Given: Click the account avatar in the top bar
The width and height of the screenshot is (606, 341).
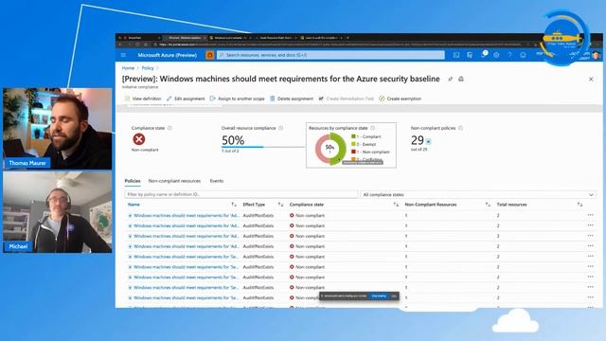Looking at the screenshot, I should pos(596,55).
